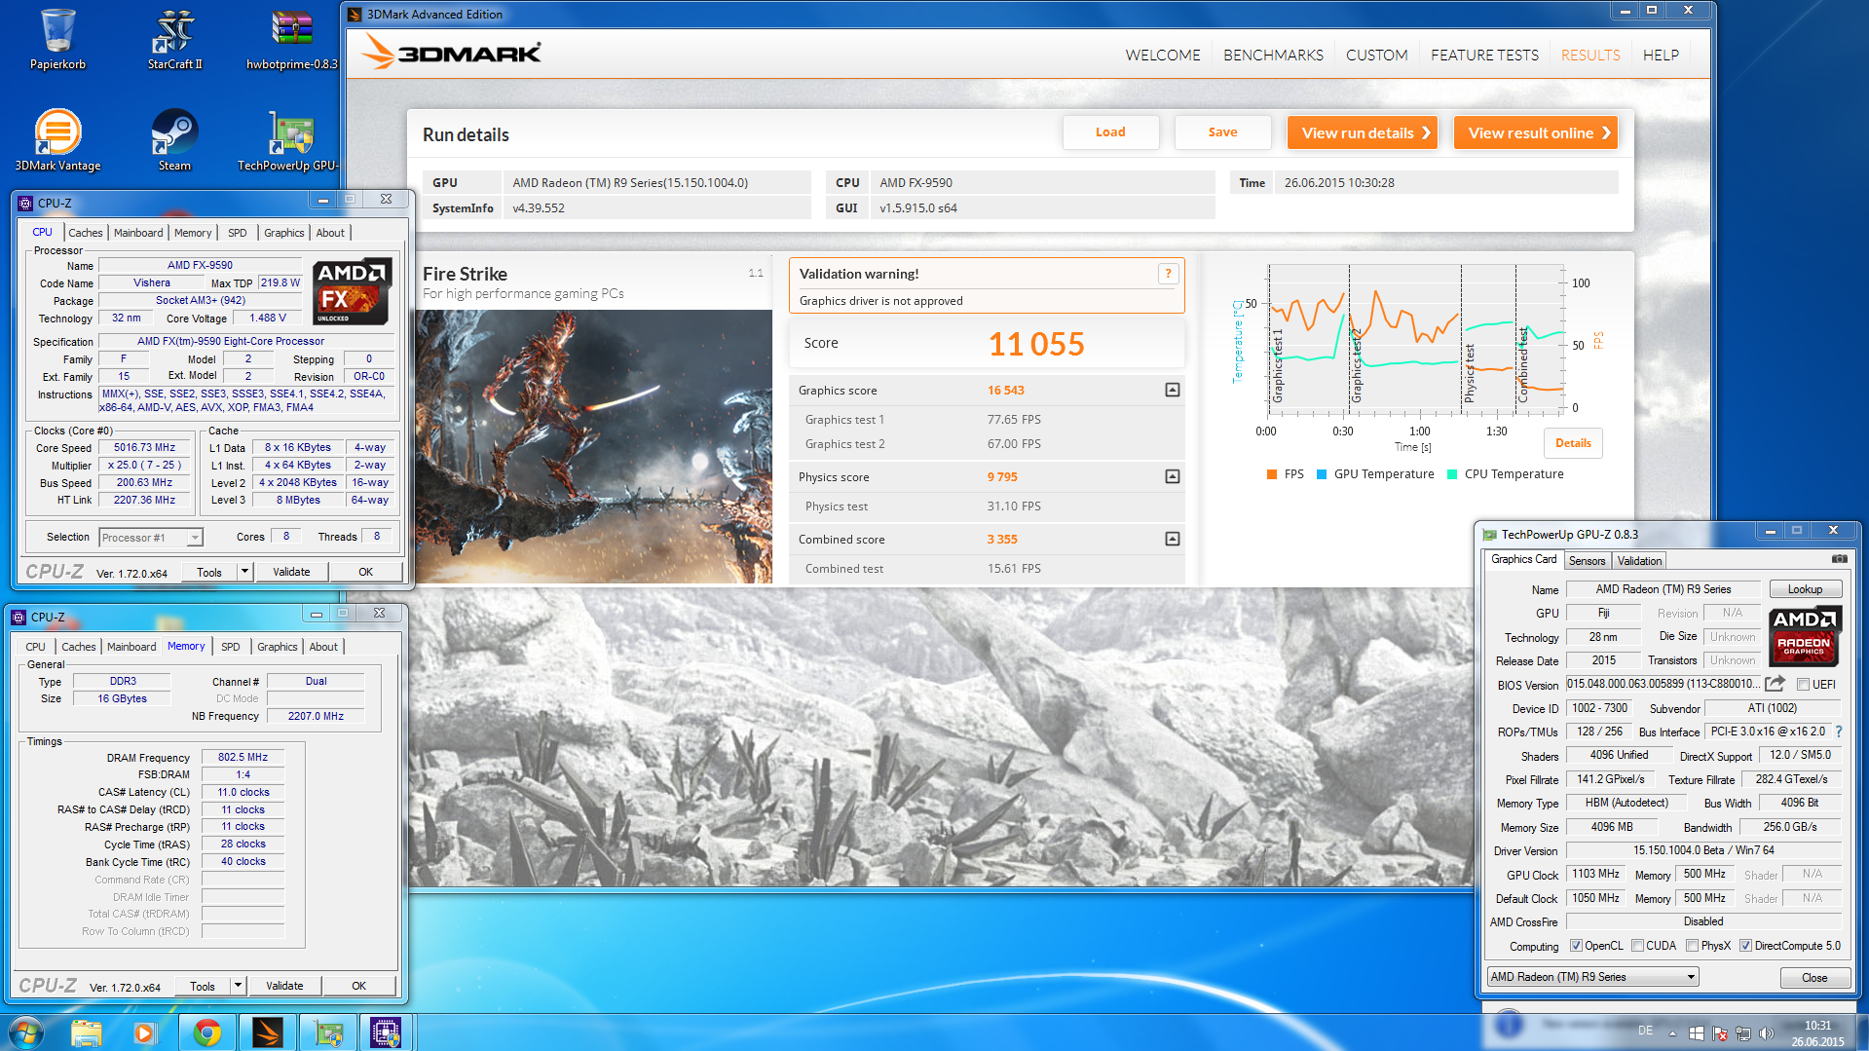Open the hwbotprime-0.8.3 archive icon
The height and width of the screenshot is (1051, 1869).
292,39
